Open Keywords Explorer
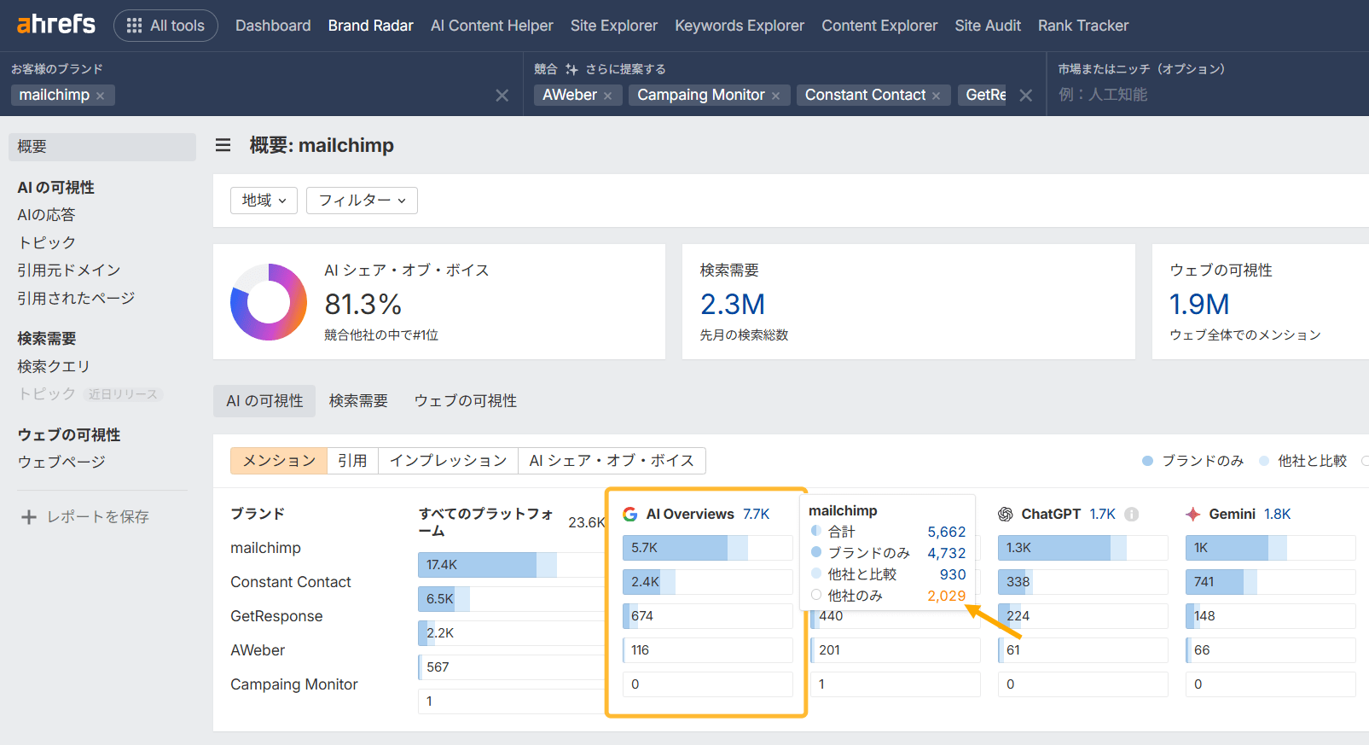This screenshot has width=1369, height=745. [x=740, y=26]
